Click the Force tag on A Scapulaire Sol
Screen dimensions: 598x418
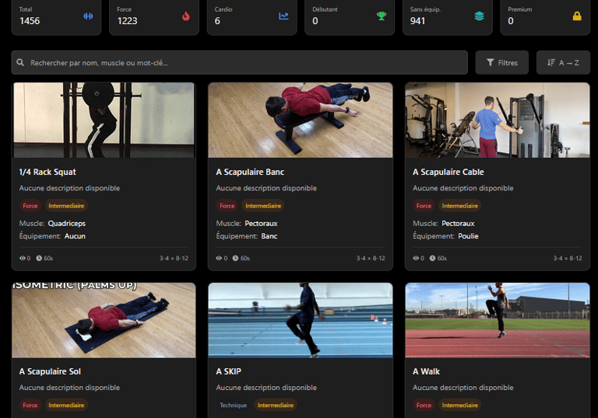[x=30, y=405]
